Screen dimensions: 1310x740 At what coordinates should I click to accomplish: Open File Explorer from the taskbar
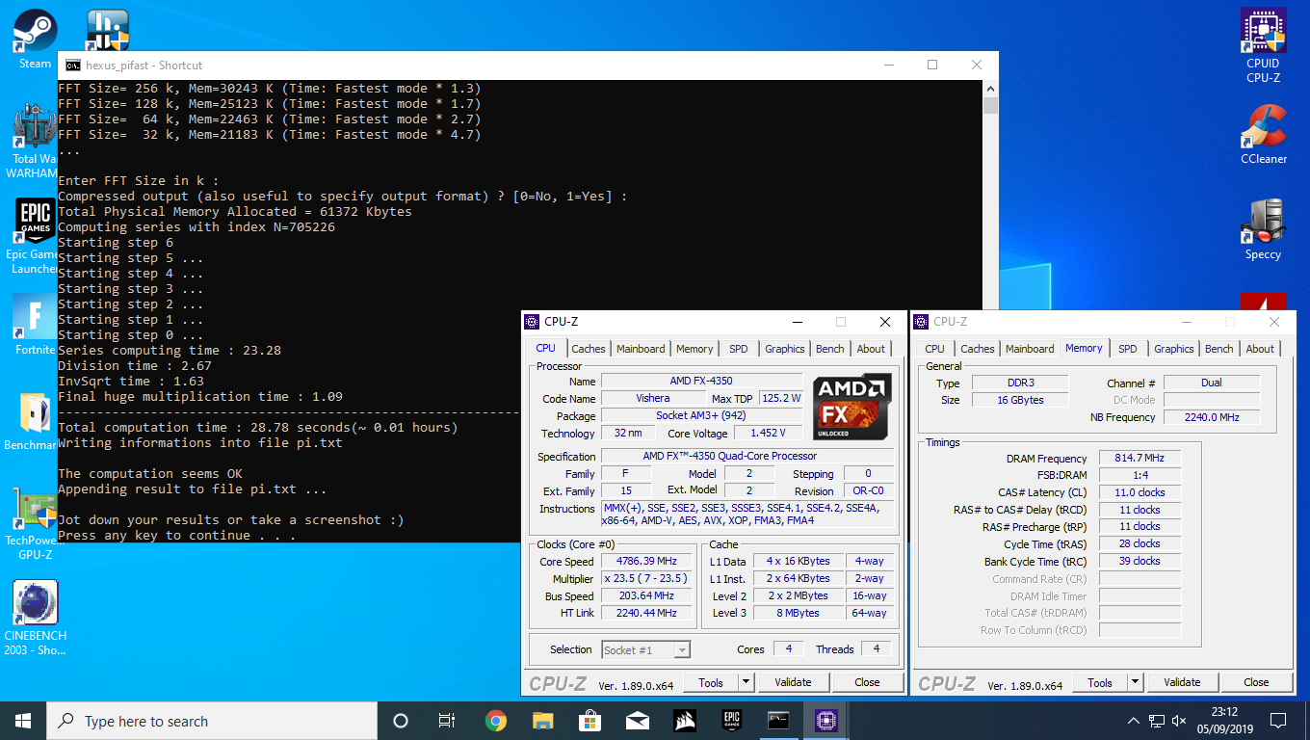[543, 721]
